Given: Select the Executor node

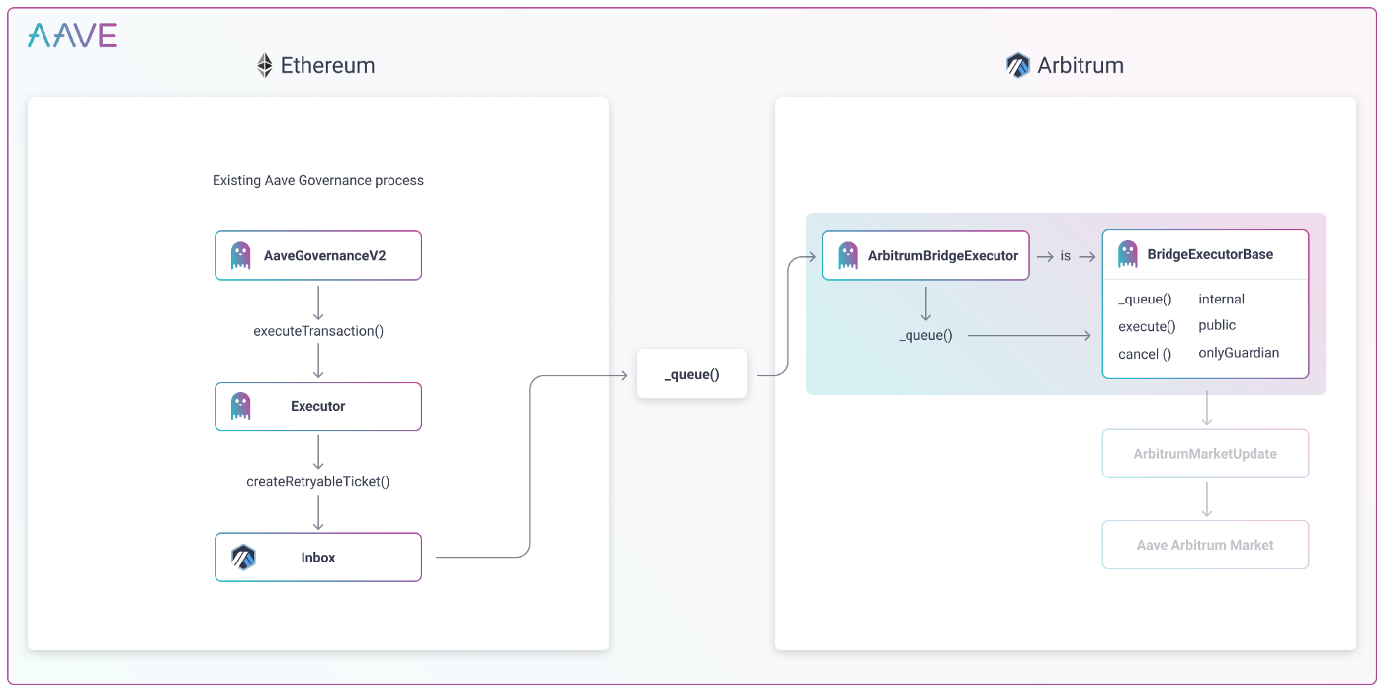Looking at the screenshot, I should (318, 406).
